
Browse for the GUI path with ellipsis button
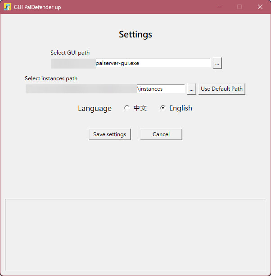[217, 63]
